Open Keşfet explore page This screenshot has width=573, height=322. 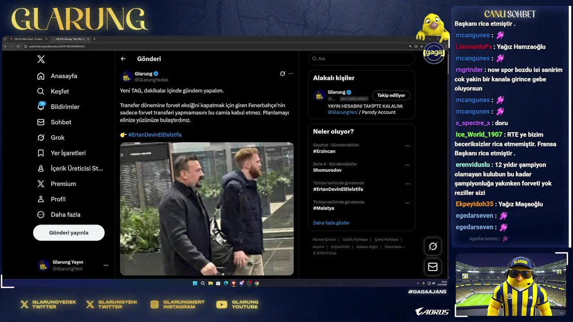click(53, 91)
